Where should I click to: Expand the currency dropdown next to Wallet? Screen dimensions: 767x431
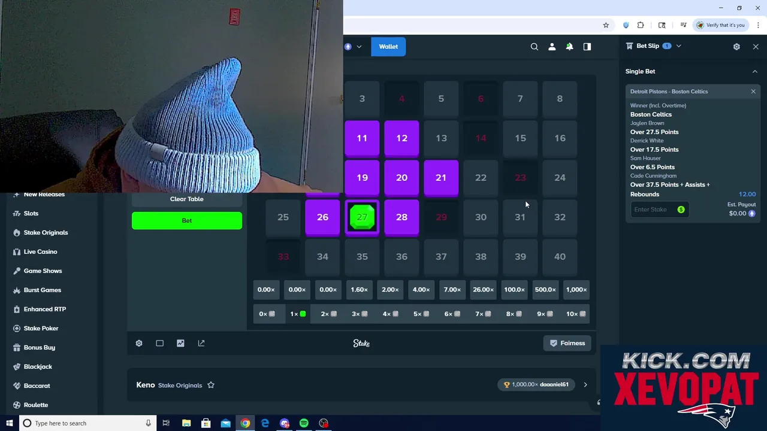pyautogui.click(x=359, y=47)
